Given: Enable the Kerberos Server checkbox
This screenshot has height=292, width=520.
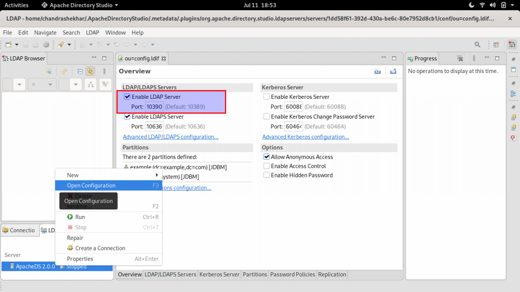Looking at the screenshot, I should [266, 96].
